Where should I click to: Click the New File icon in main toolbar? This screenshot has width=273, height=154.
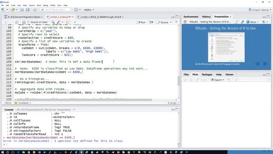pos(3,9)
